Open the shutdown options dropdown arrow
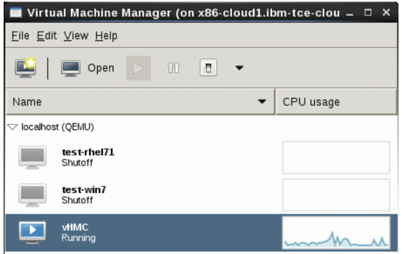 239,68
